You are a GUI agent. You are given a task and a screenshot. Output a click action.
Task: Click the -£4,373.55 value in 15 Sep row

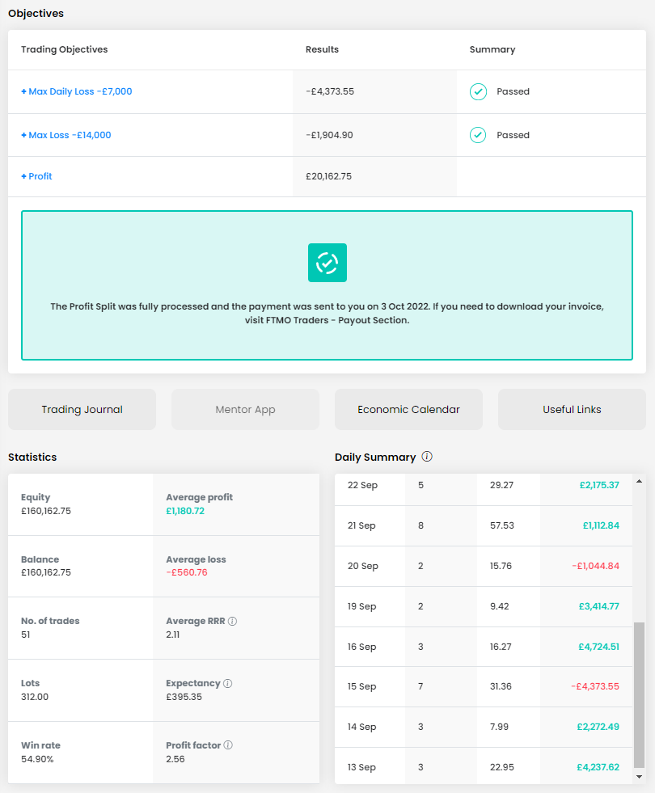coord(595,686)
